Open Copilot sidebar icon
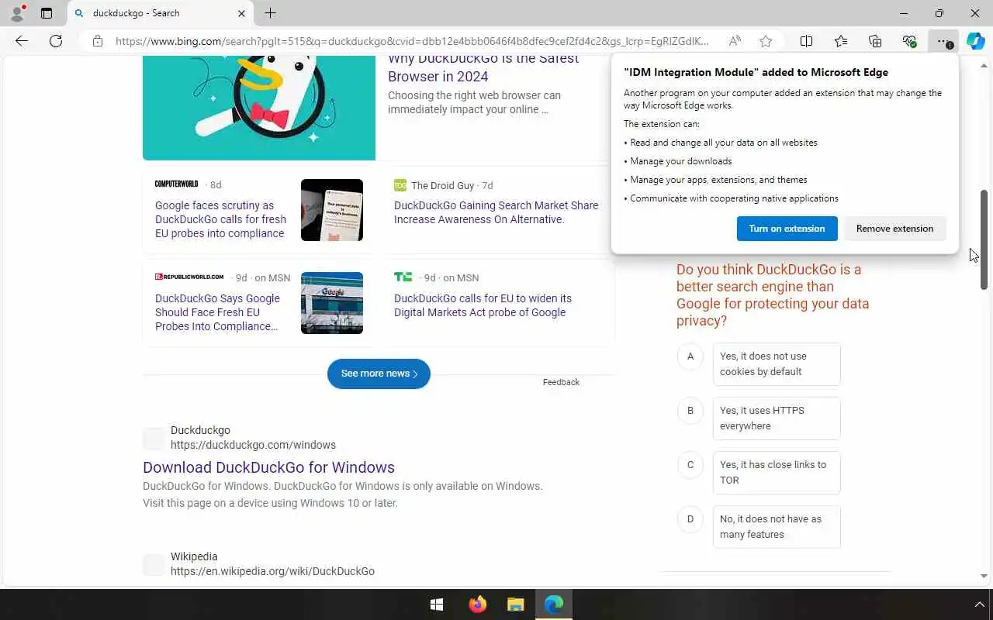This screenshot has height=620, width=993. point(976,41)
